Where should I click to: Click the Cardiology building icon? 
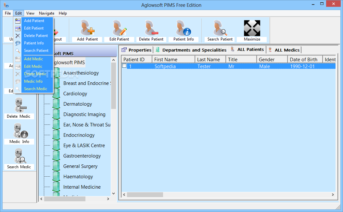coord(56,94)
